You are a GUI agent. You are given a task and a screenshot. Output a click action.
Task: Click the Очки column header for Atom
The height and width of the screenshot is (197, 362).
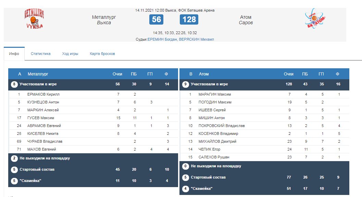pyautogui.click(x=288, y=74)
